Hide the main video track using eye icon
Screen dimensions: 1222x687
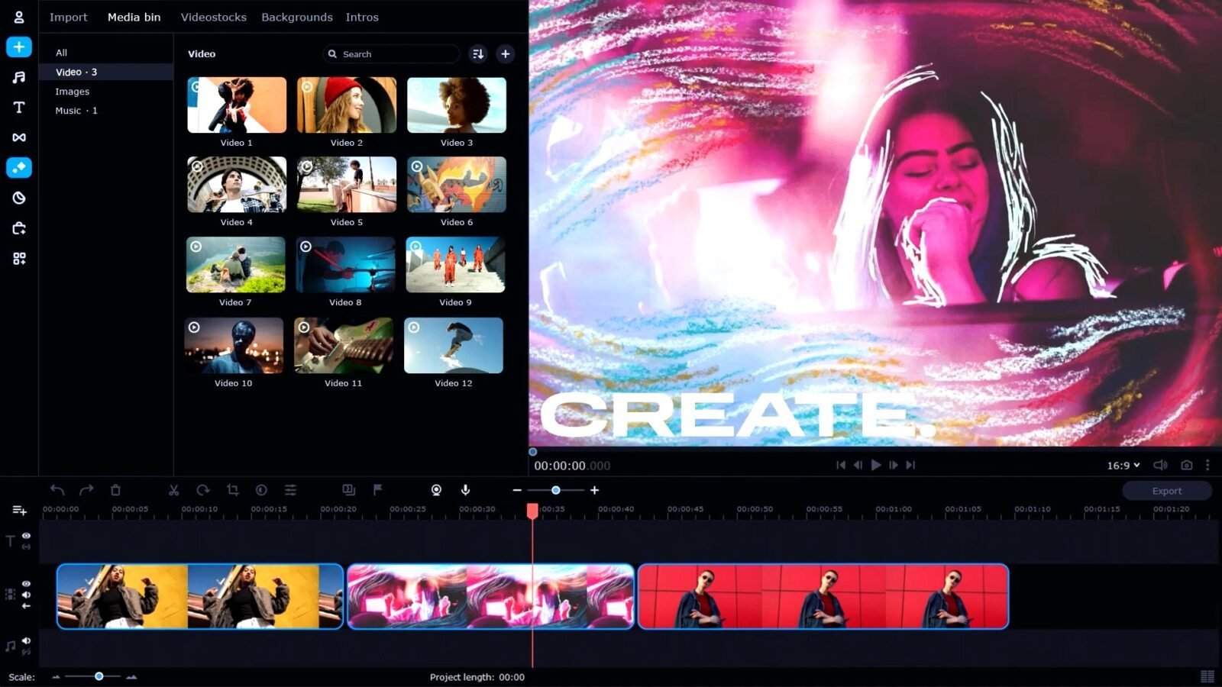(26, 584)
